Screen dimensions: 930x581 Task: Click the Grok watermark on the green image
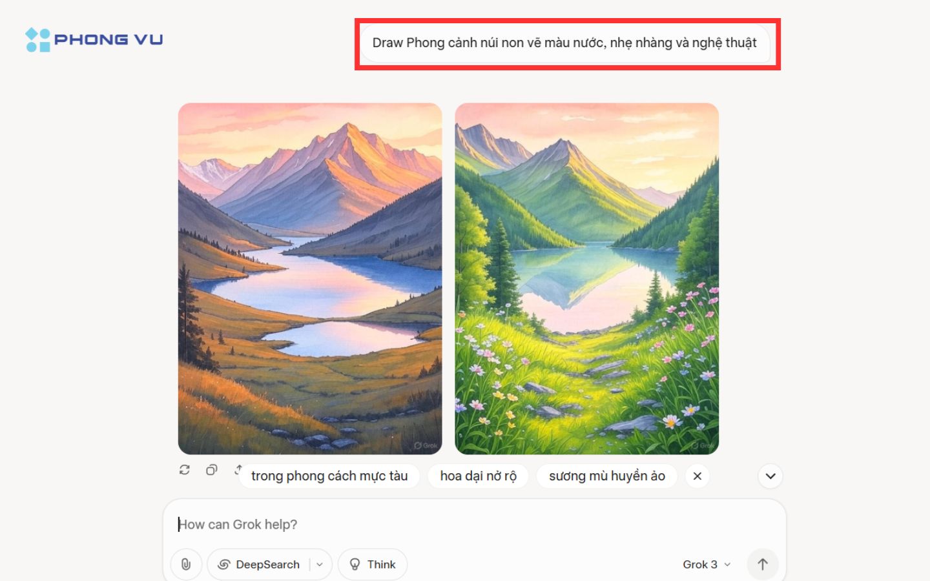[703, 445]
